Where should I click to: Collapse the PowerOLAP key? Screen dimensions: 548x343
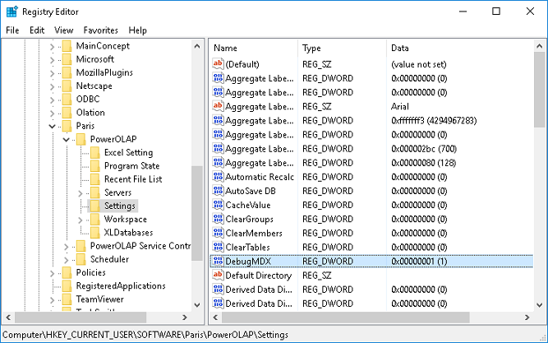66,140
